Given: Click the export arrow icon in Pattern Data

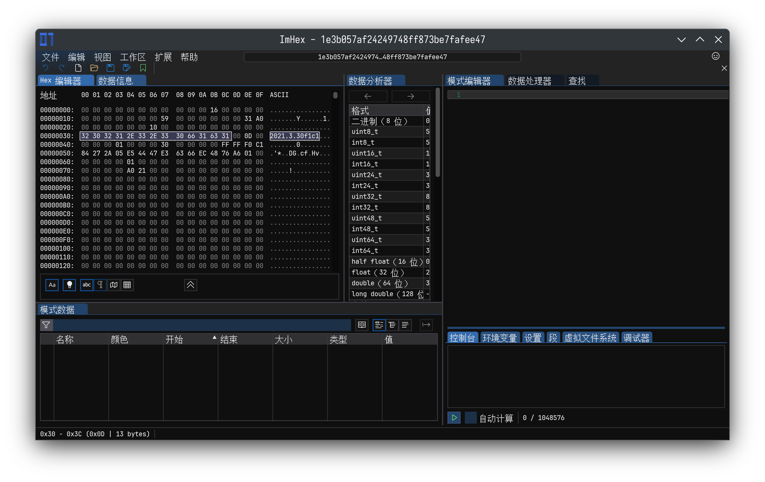Looking at the screenshot, I should (426, 325).
